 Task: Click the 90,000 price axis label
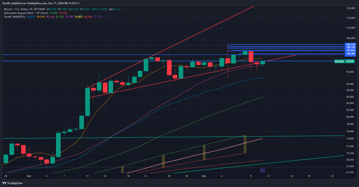pyautogui.click(x=350, y=84)
